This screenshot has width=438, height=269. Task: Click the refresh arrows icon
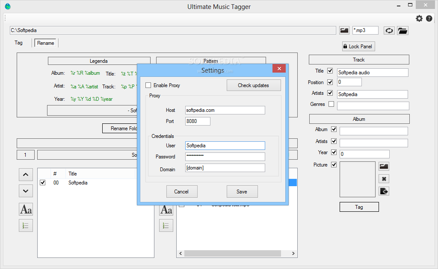pyautogui.click(x=389, y=30)
